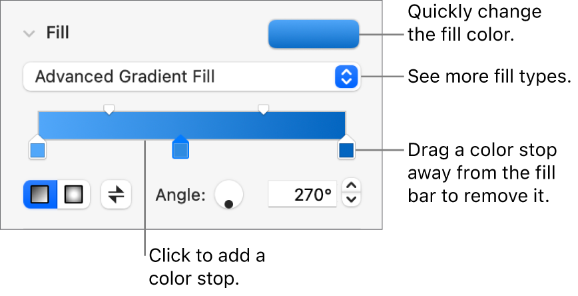Click the 270° angle text field
Image resolution: width=578 pixels, height=296 pixels.
coord(302,194)
